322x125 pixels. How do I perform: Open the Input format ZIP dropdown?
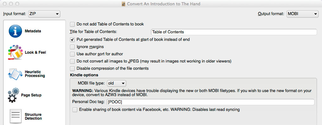coord(44,14)
